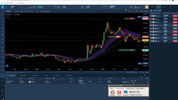Toggle favorite star for APE pair

[151, 35]
